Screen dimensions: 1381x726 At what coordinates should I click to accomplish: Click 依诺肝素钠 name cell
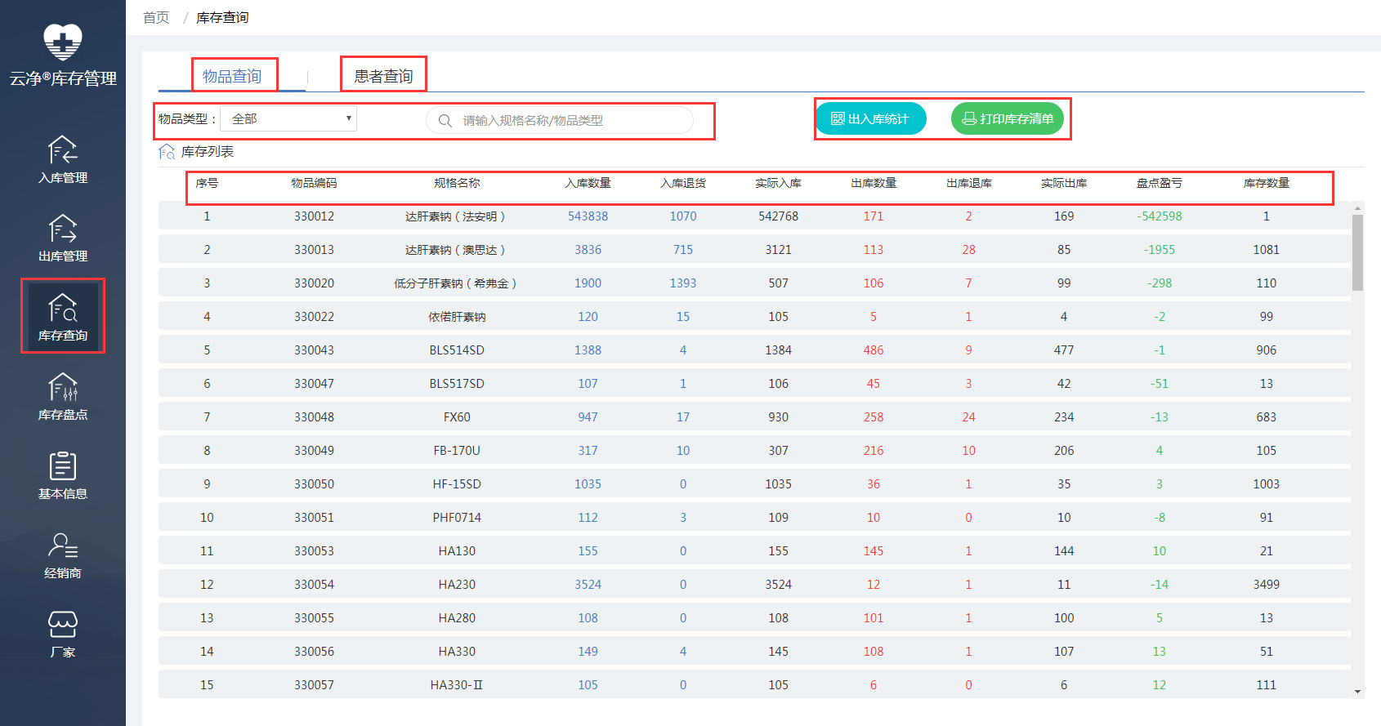(457, 317)
